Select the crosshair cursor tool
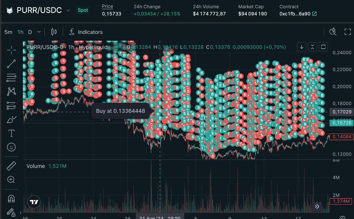Viewport: 354px width, 219px height. (11, 50)
